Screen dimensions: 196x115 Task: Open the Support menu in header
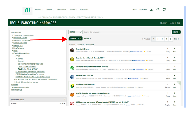(73, 10)
